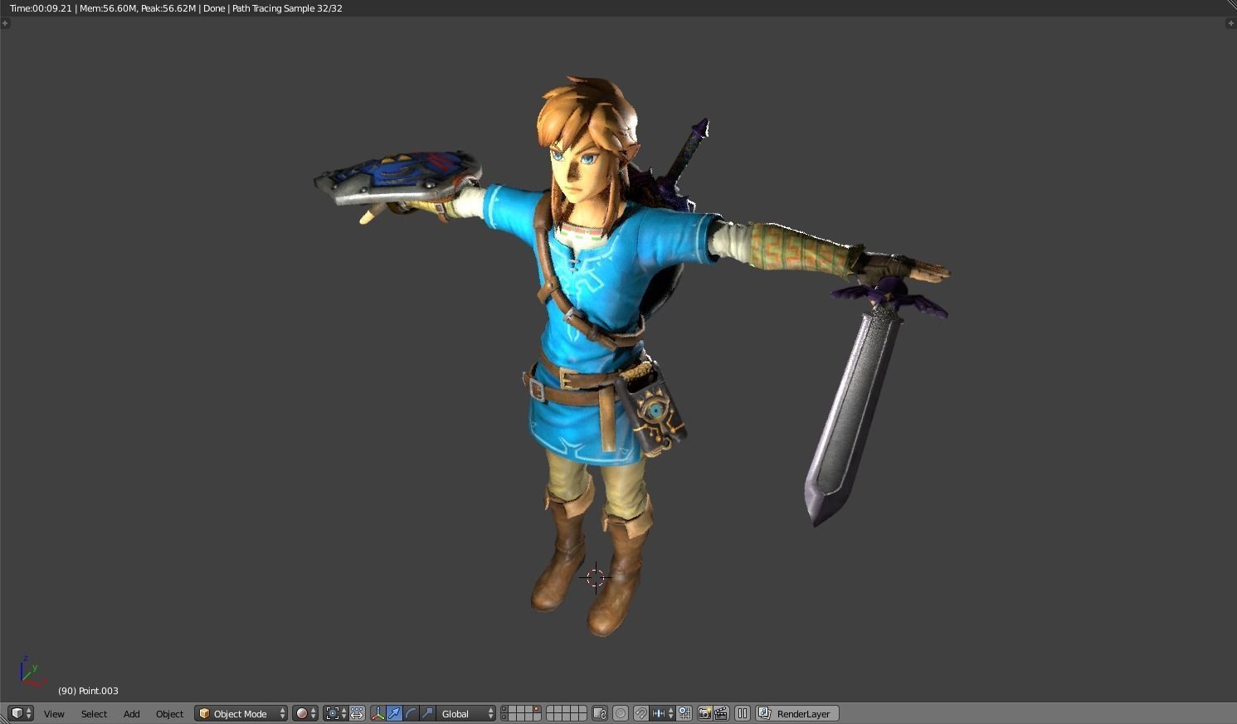Toggle the 3D manipulator widget

point(378,713)
